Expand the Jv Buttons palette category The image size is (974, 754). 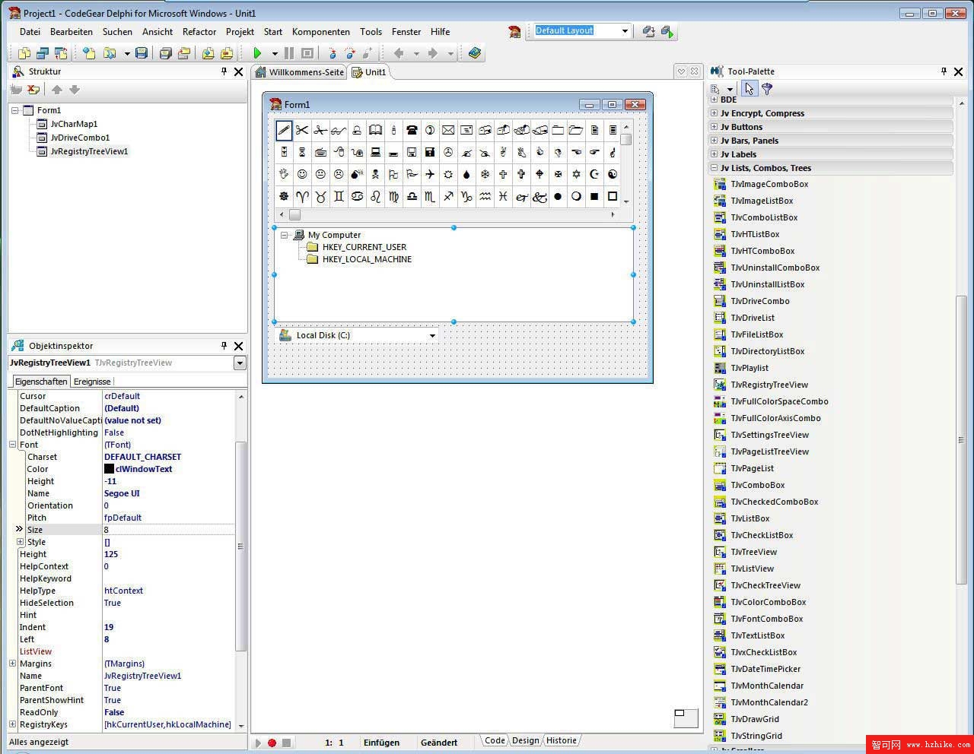click(714, 127)
